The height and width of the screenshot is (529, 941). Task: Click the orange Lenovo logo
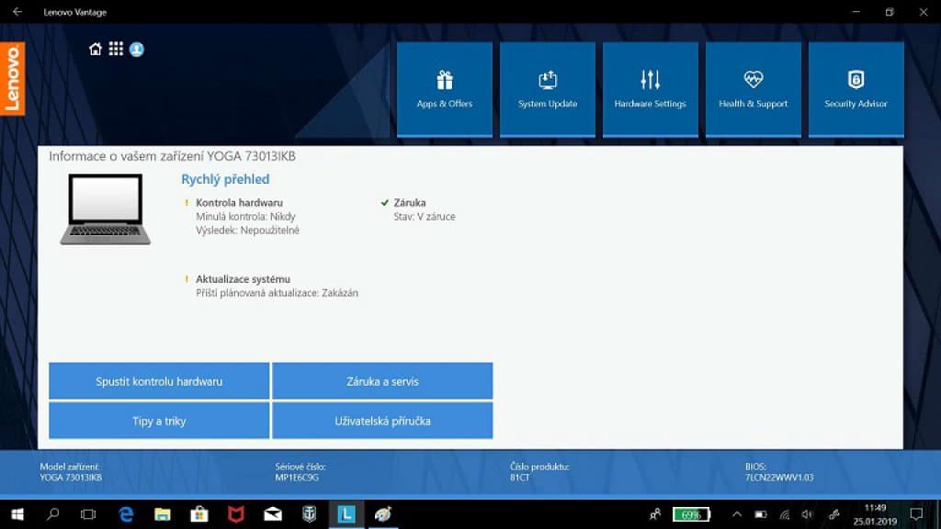(x=13, y=79)
